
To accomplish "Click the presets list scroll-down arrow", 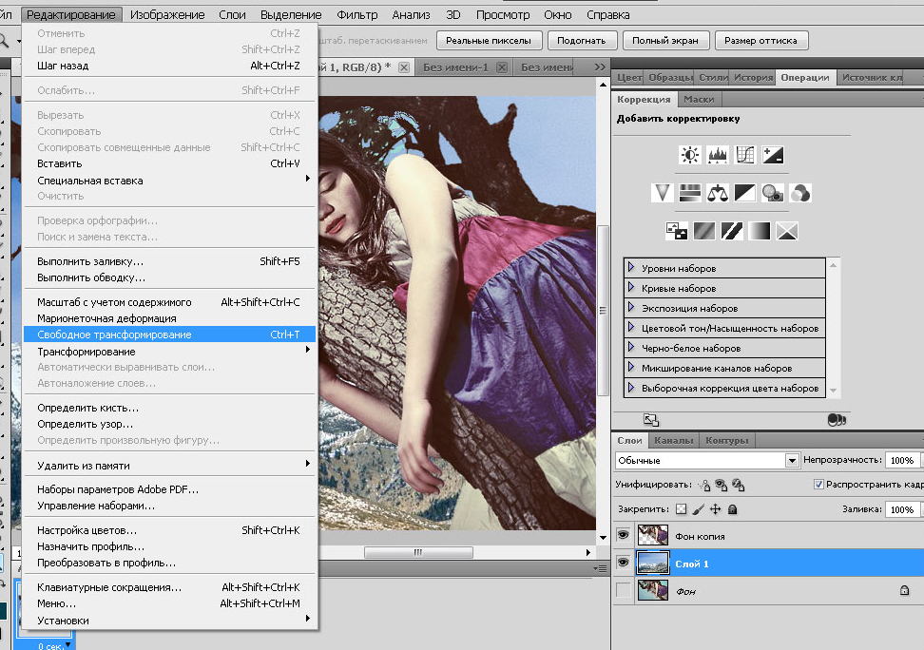I will click(x=834, y=391).
